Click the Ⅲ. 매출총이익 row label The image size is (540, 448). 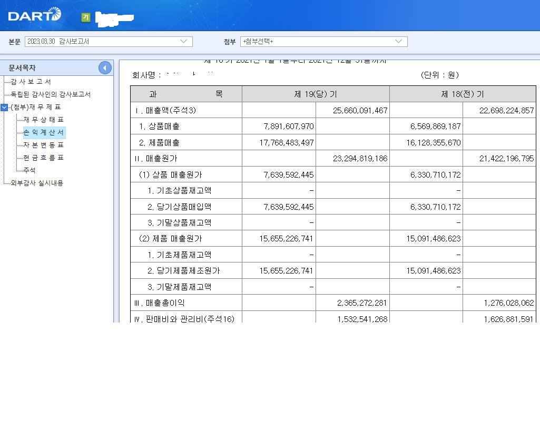point(160,303)
